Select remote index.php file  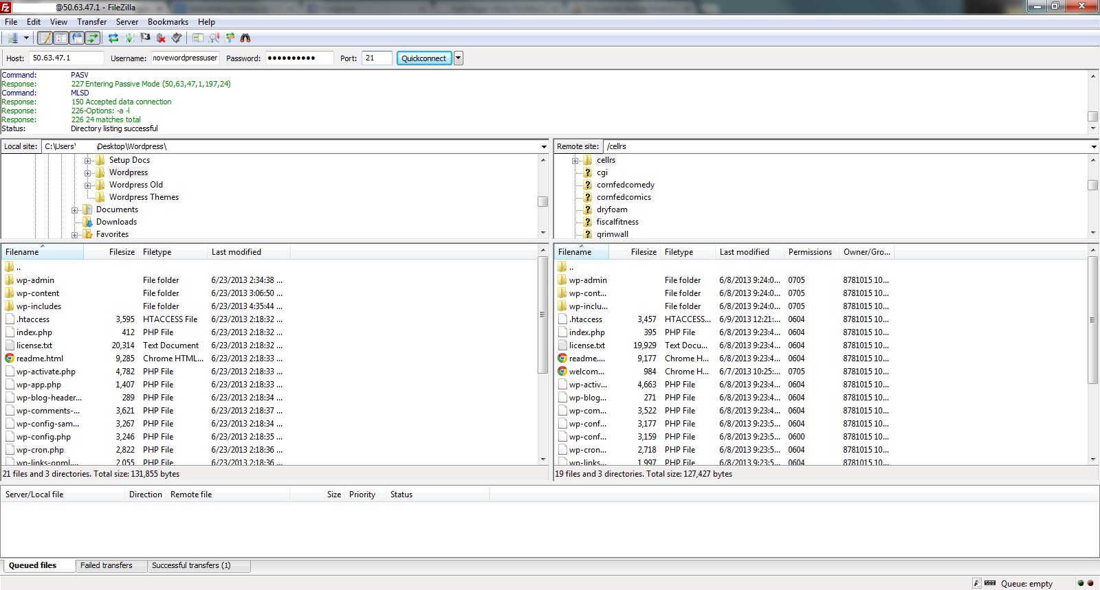pyautogui.click(x=587, y=332)
